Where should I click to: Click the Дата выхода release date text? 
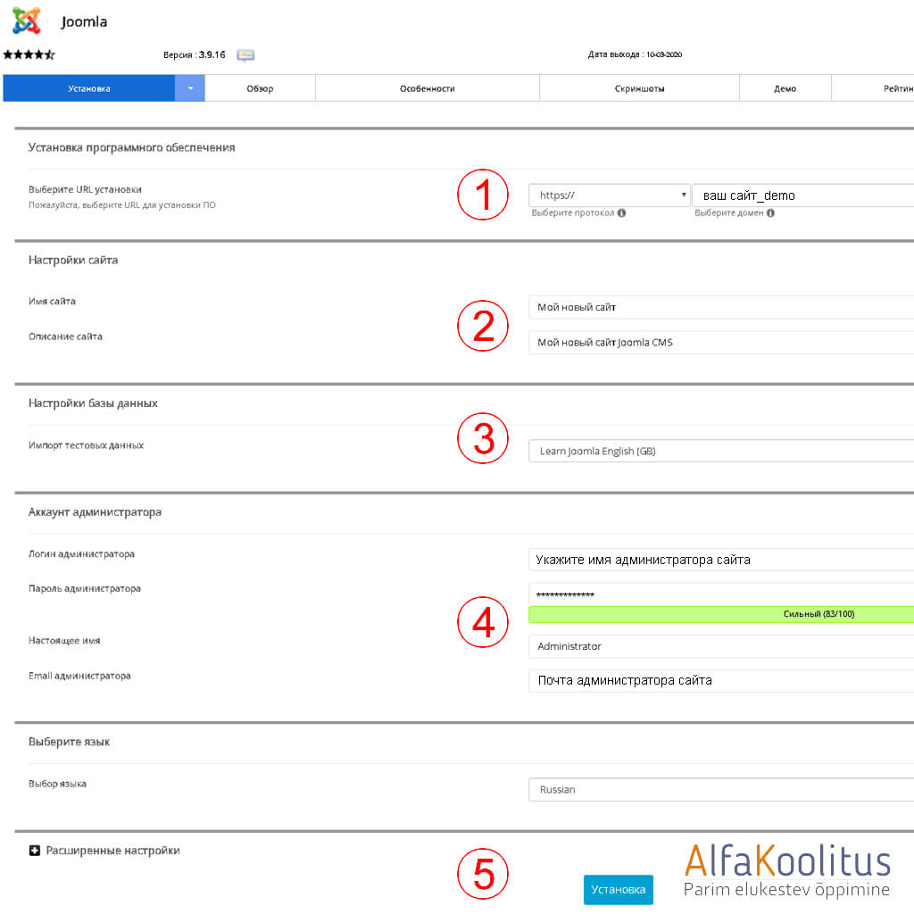pyautogui.click(x=635, y=54)
